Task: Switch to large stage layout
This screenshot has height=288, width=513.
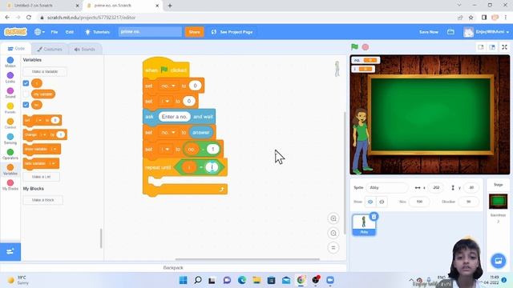Action: point(492,47)
